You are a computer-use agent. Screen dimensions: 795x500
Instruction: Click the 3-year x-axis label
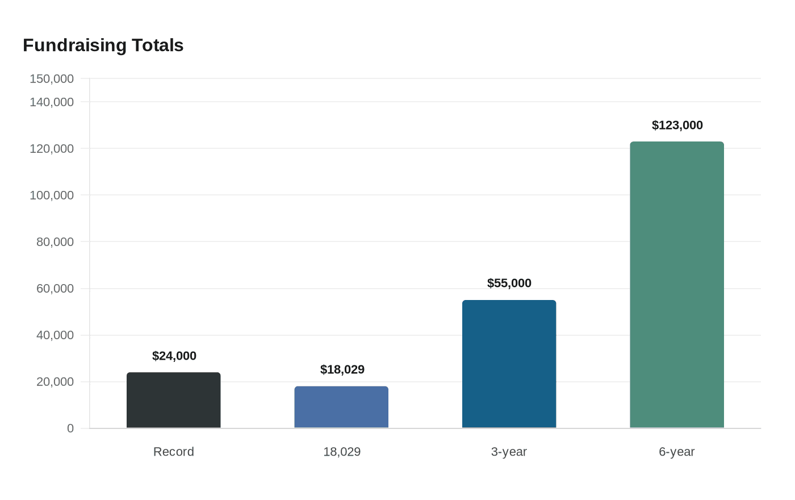509,452
